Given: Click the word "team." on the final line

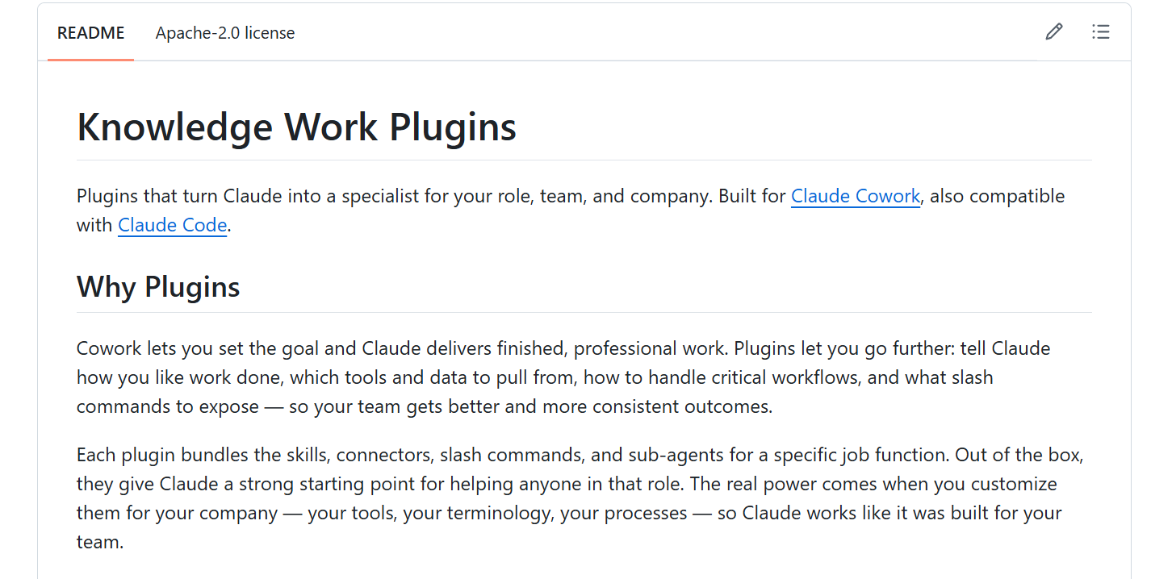Looking at the screenshot, I should tap(100, 542).
